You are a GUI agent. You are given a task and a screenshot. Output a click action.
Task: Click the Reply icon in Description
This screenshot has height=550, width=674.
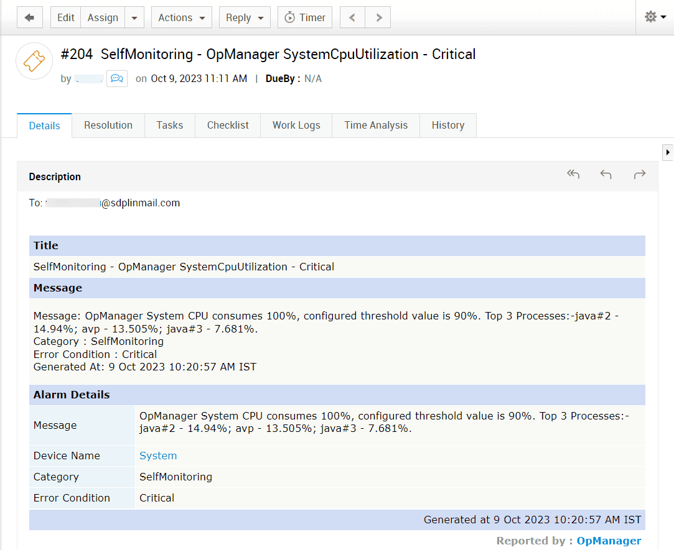(x=606, y=174)
